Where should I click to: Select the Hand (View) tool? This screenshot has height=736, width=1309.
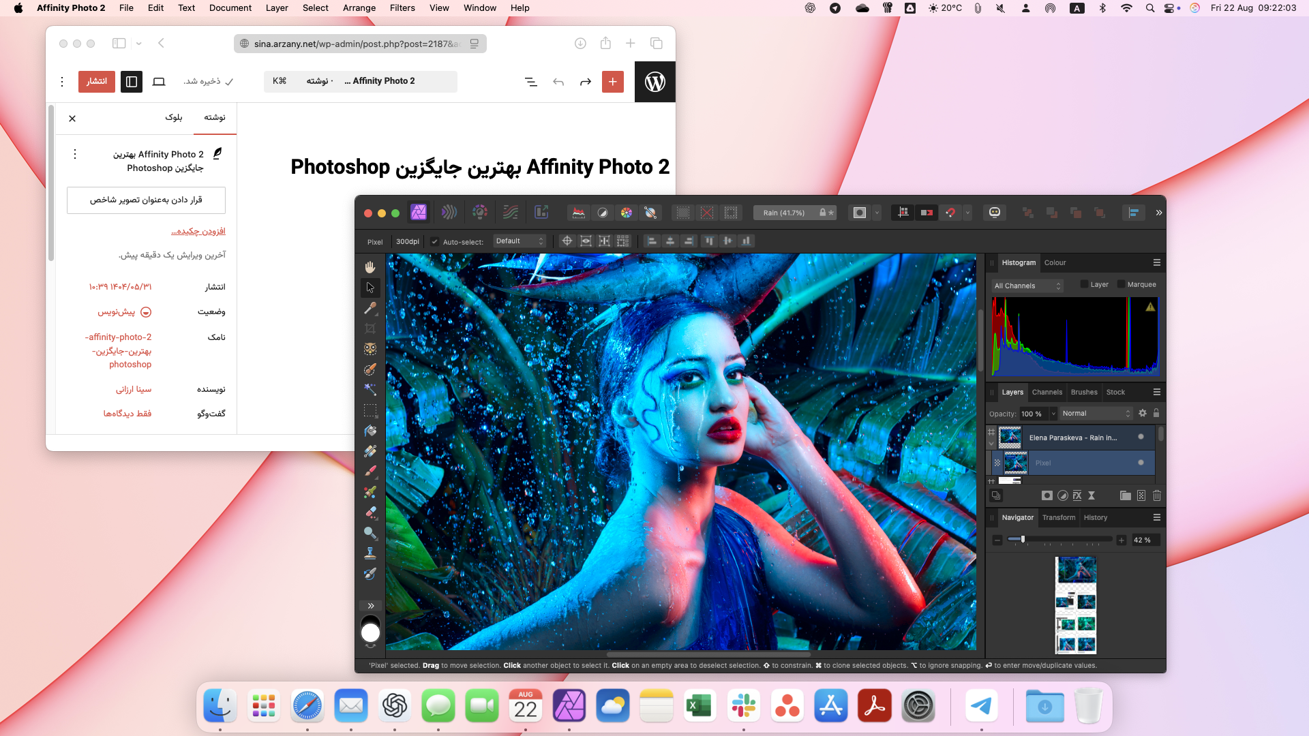(370, 267)
